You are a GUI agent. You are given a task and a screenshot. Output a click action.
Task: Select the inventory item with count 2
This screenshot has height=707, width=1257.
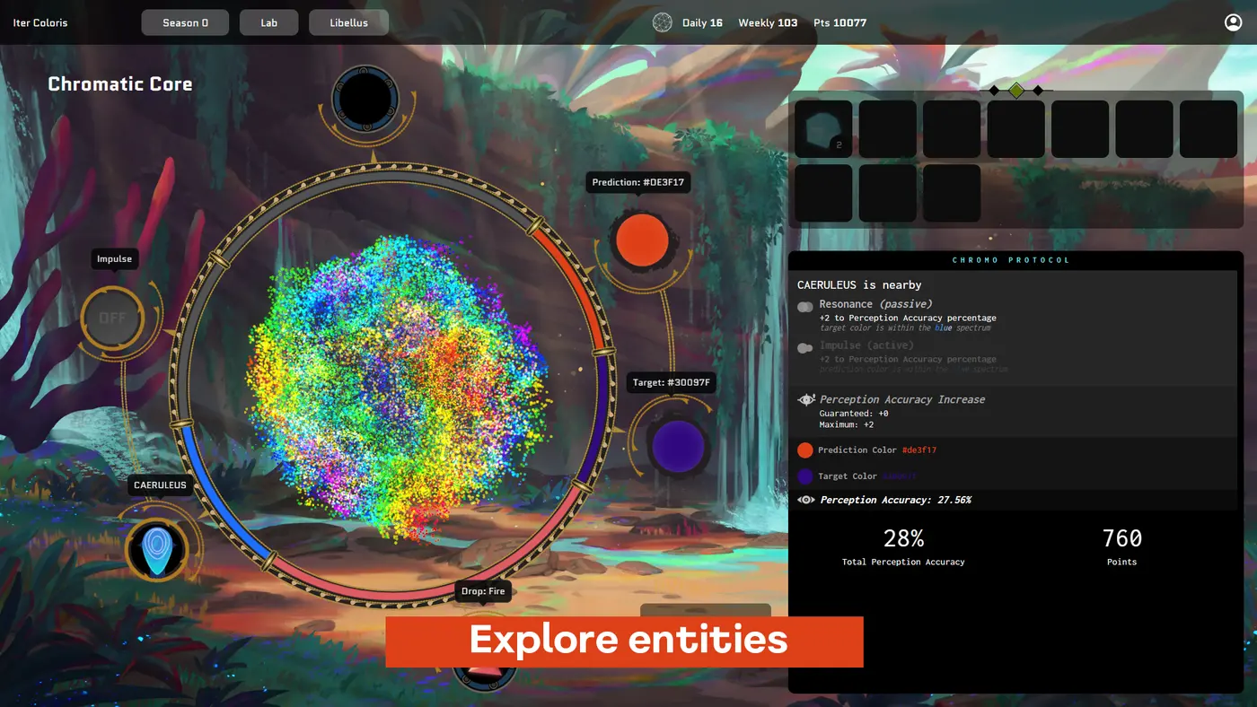point(823,129)
